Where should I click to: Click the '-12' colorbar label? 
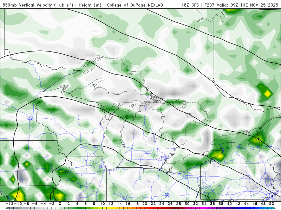9,204
